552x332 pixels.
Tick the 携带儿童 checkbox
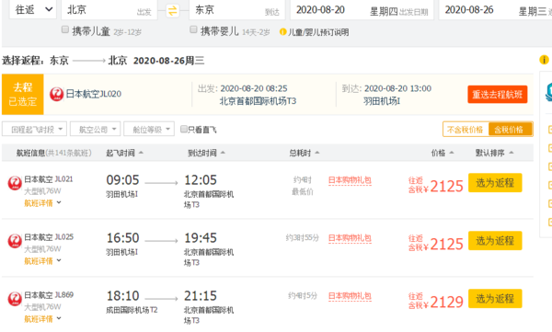[65, 29]
